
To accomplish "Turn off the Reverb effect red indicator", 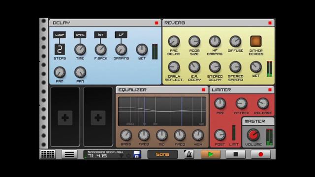I will (270, 23).
